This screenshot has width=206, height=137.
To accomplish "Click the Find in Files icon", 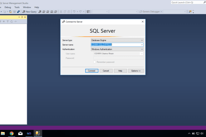I will (x=190, y=12).
